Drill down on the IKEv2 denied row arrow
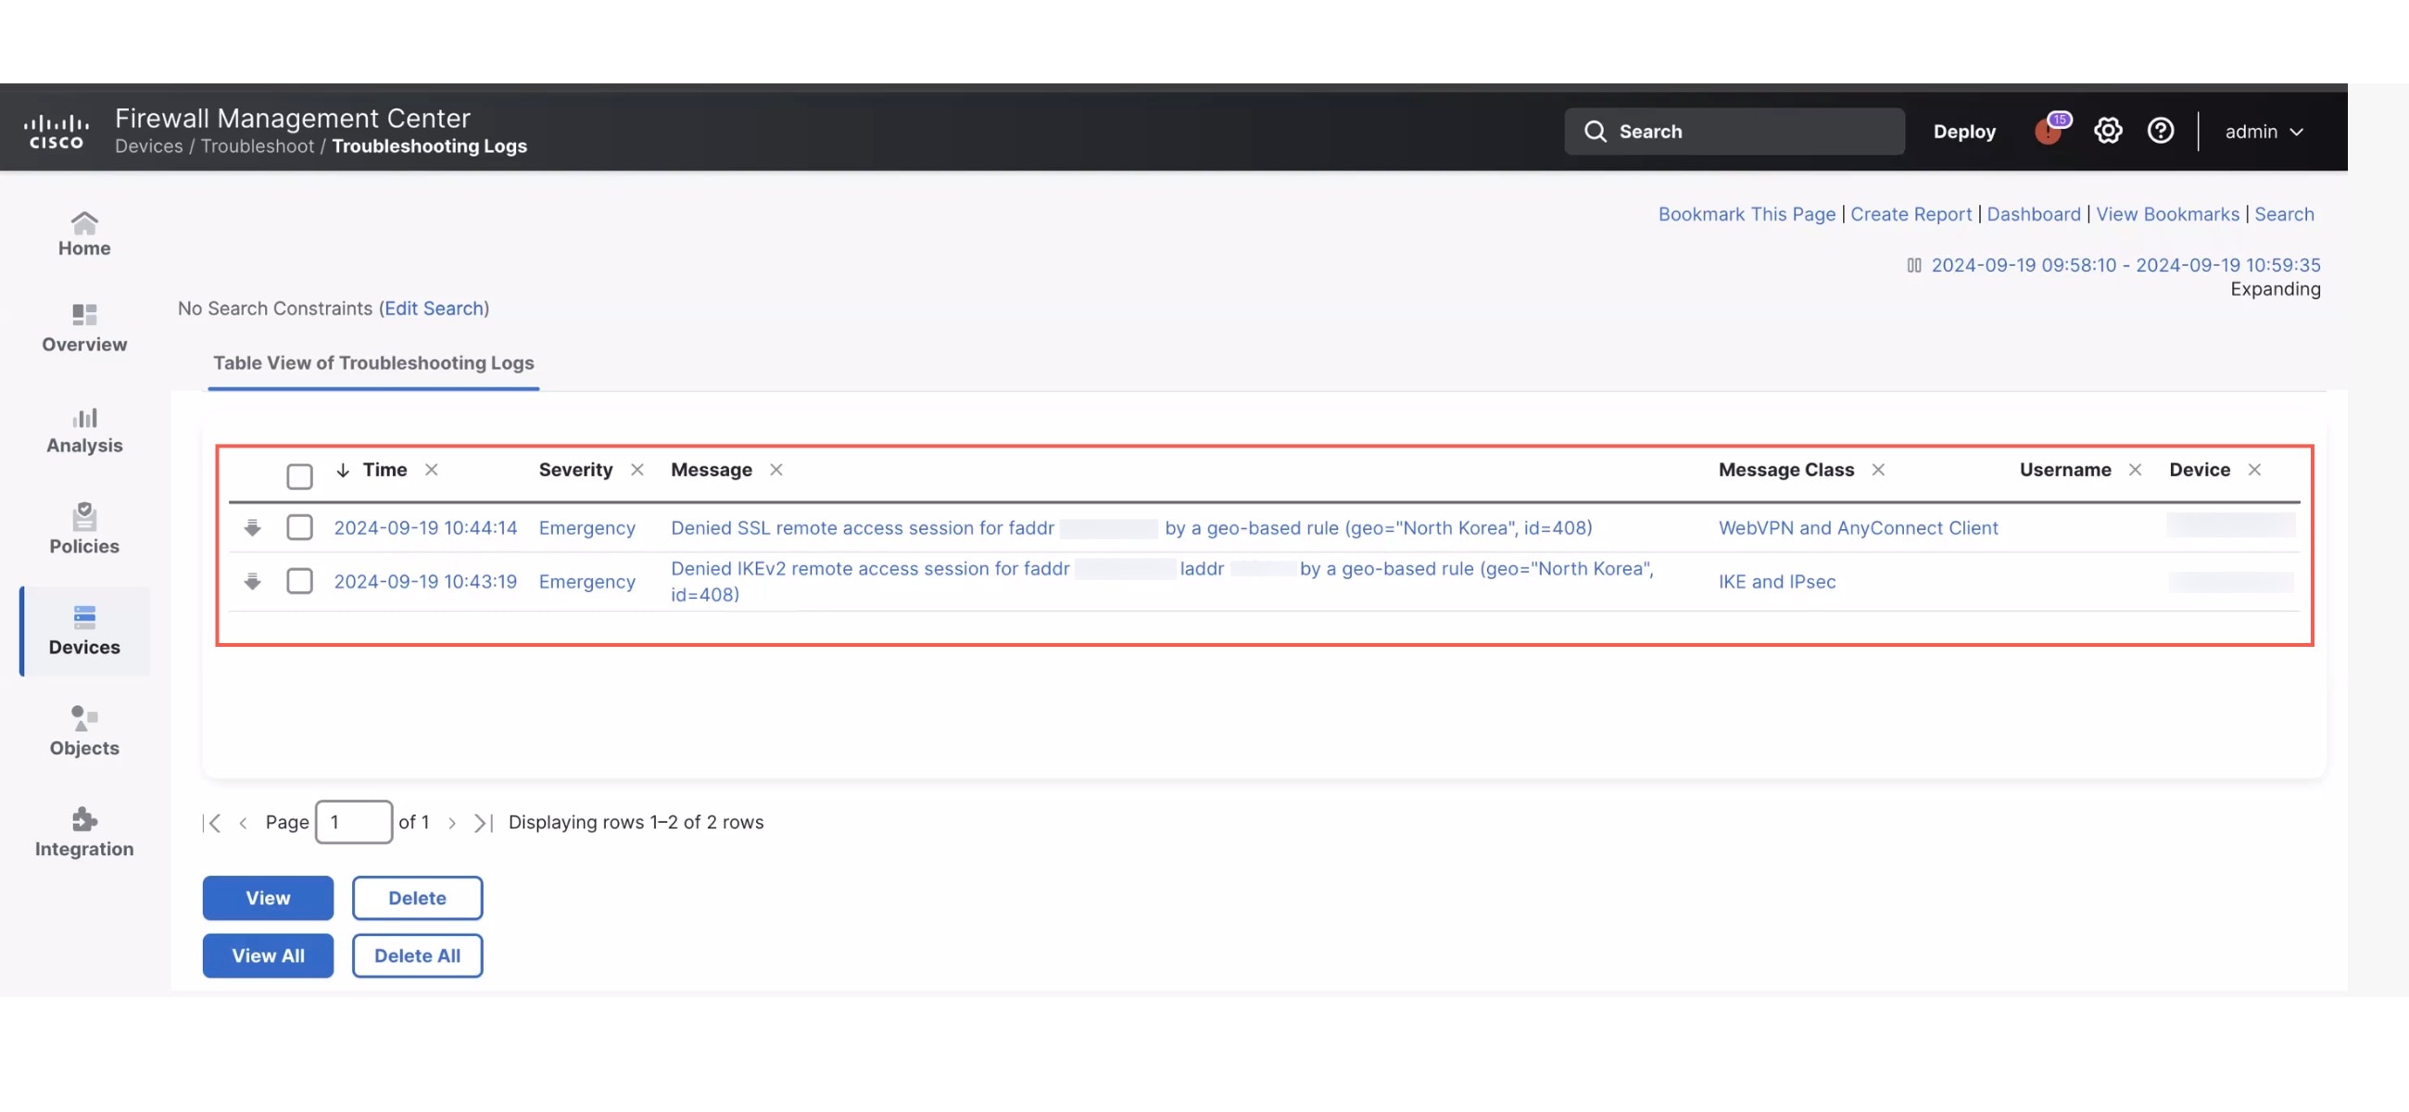The height and width of the screenshot is (1112, 2409). 253,581
